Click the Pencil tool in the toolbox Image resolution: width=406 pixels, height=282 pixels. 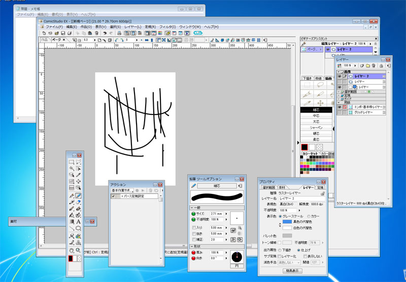tap(79, 195)
